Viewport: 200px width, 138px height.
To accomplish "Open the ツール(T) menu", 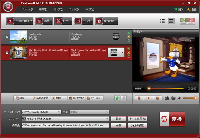I will click(x=74, y=9).
